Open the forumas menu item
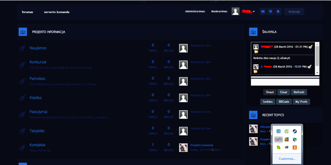 [x=27, y=12]
